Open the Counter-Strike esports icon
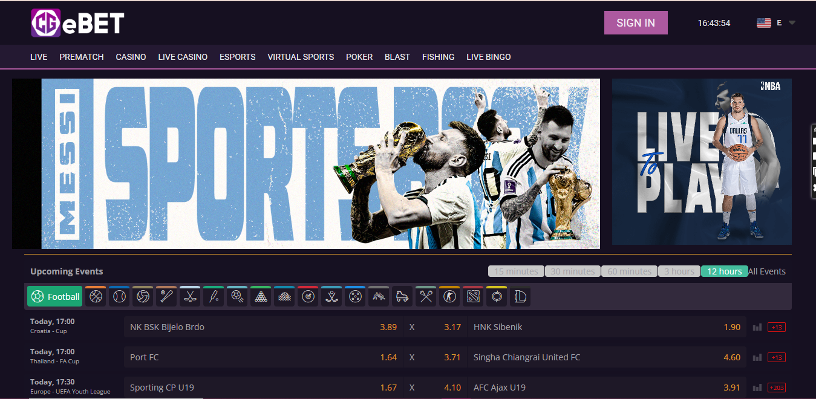This screenshot has height=399, width=816. [449, 296]
